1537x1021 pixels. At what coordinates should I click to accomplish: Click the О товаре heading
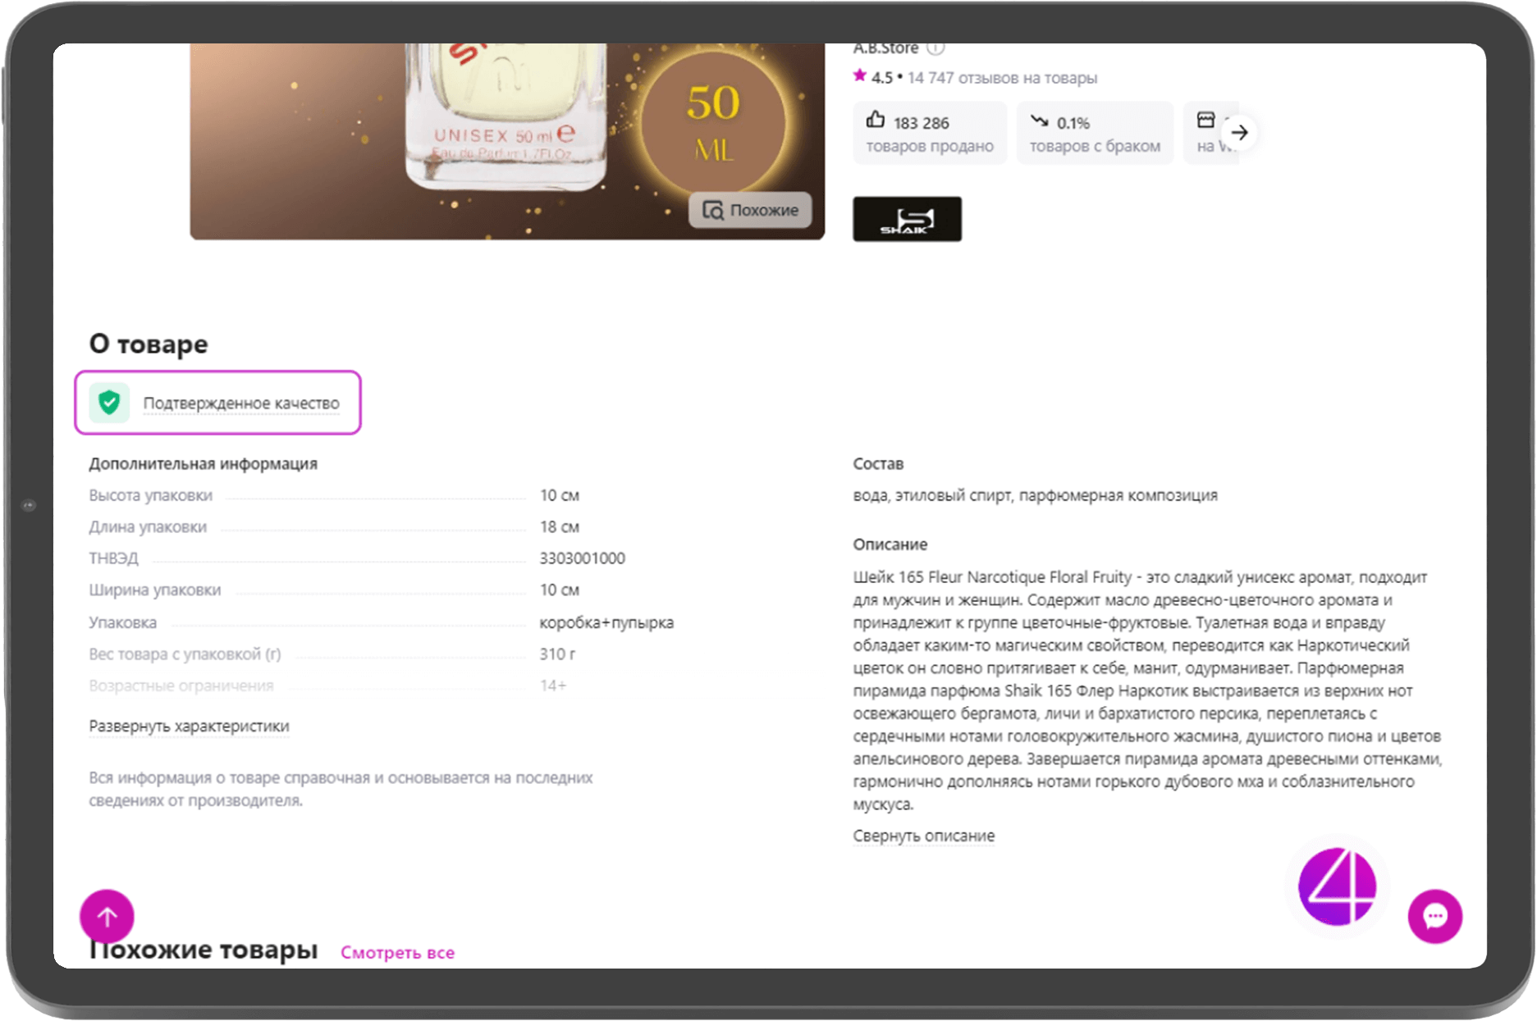[149, 344]
